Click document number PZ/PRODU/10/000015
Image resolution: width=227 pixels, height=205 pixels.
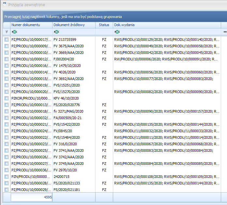click(x=31, y=79)
